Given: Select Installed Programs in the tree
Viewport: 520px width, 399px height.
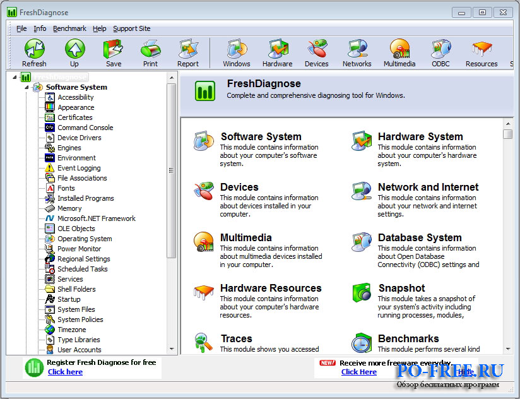Looking at the screenshot, I should click(x=86, y=198).
